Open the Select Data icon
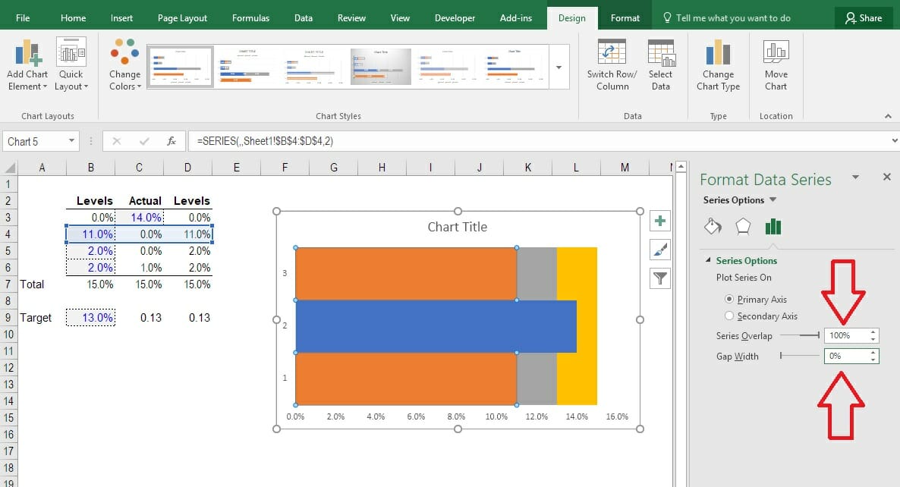The image size is (900, 487). click(660, 52)
